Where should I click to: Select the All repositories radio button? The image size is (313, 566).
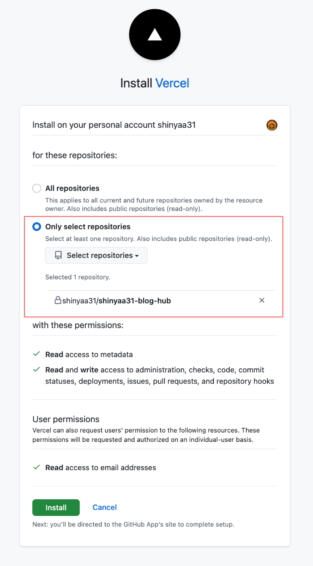coord(37,188)
